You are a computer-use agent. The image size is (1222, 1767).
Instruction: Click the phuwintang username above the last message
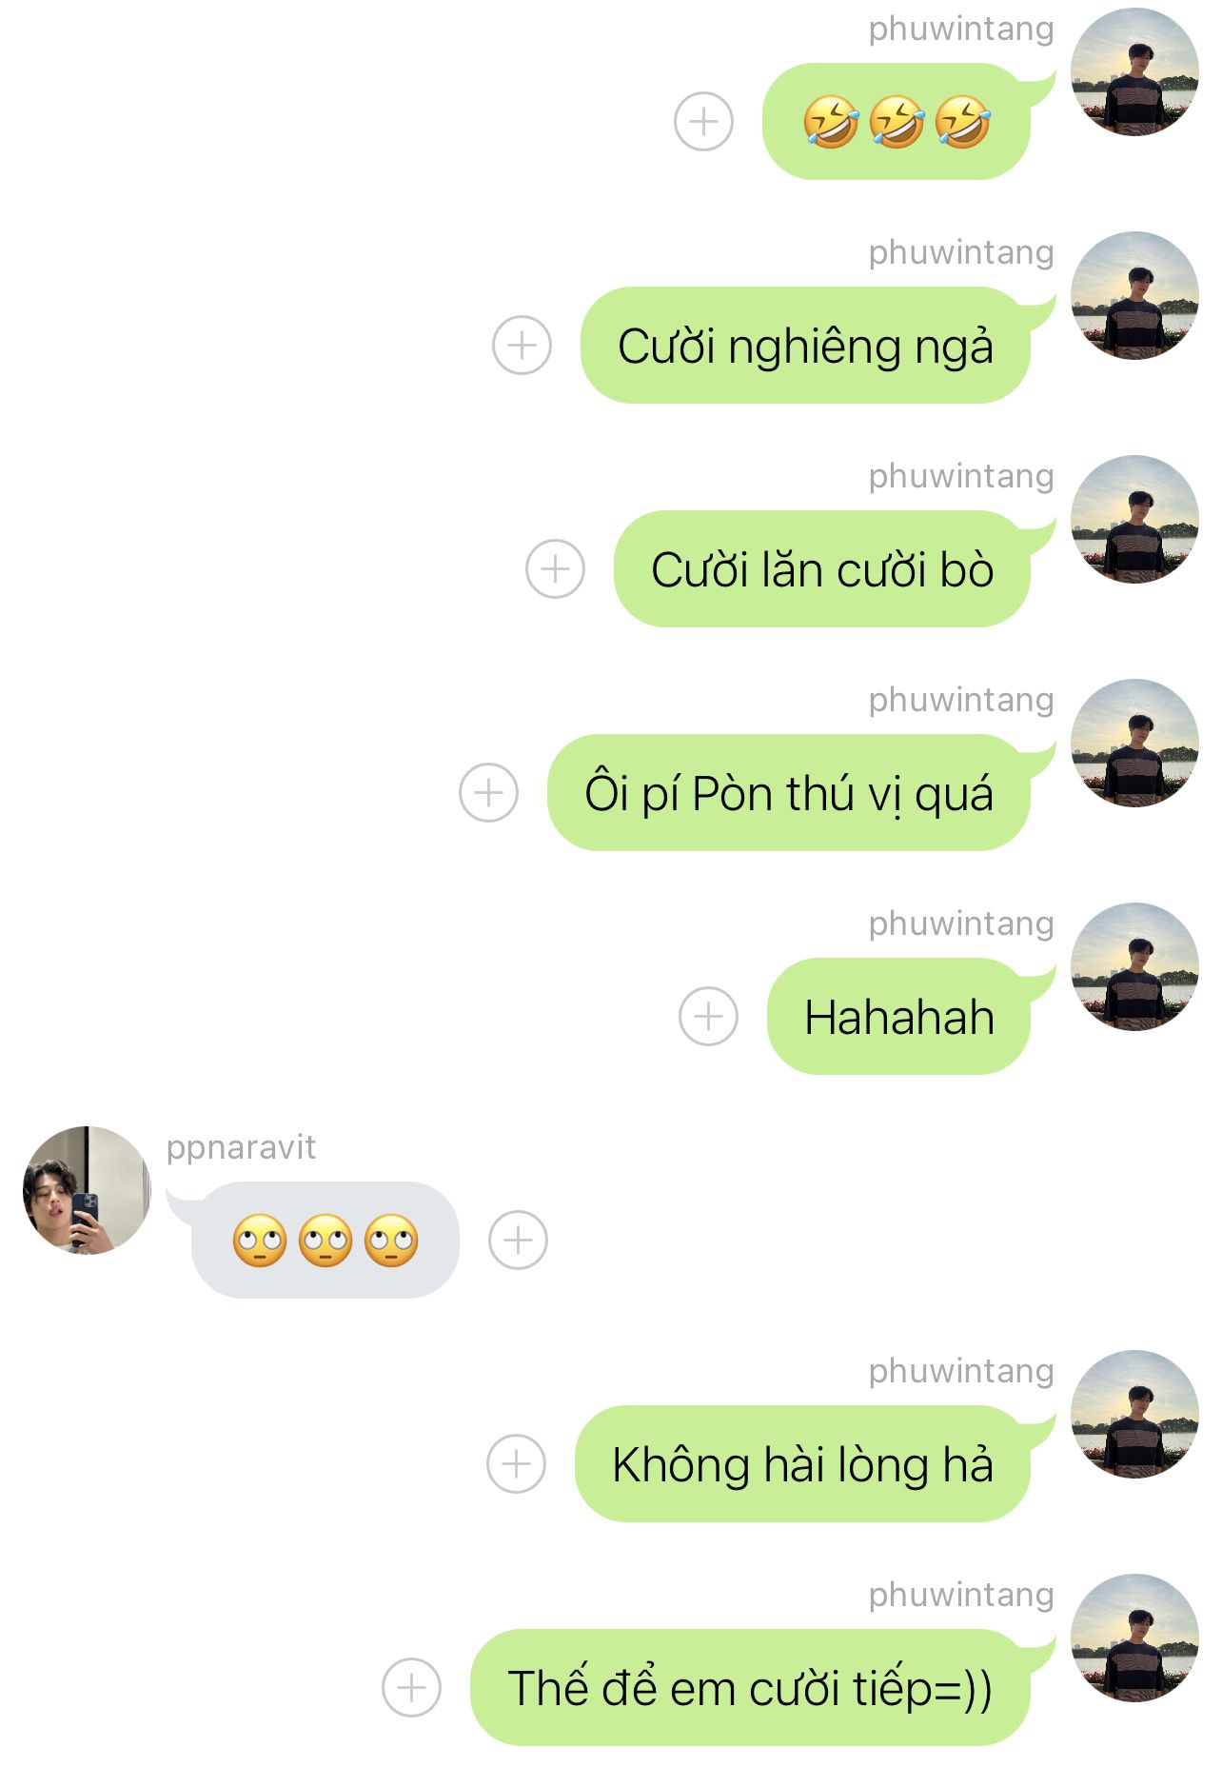(x=961, y=1595)
